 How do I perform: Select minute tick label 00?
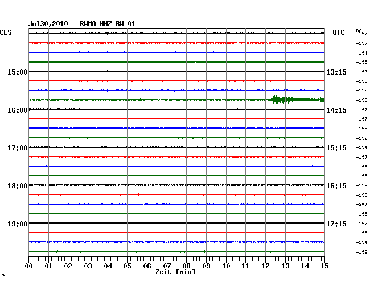(29, 266)
